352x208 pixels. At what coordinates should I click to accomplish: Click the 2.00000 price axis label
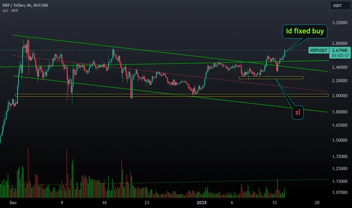click(340, 96)
